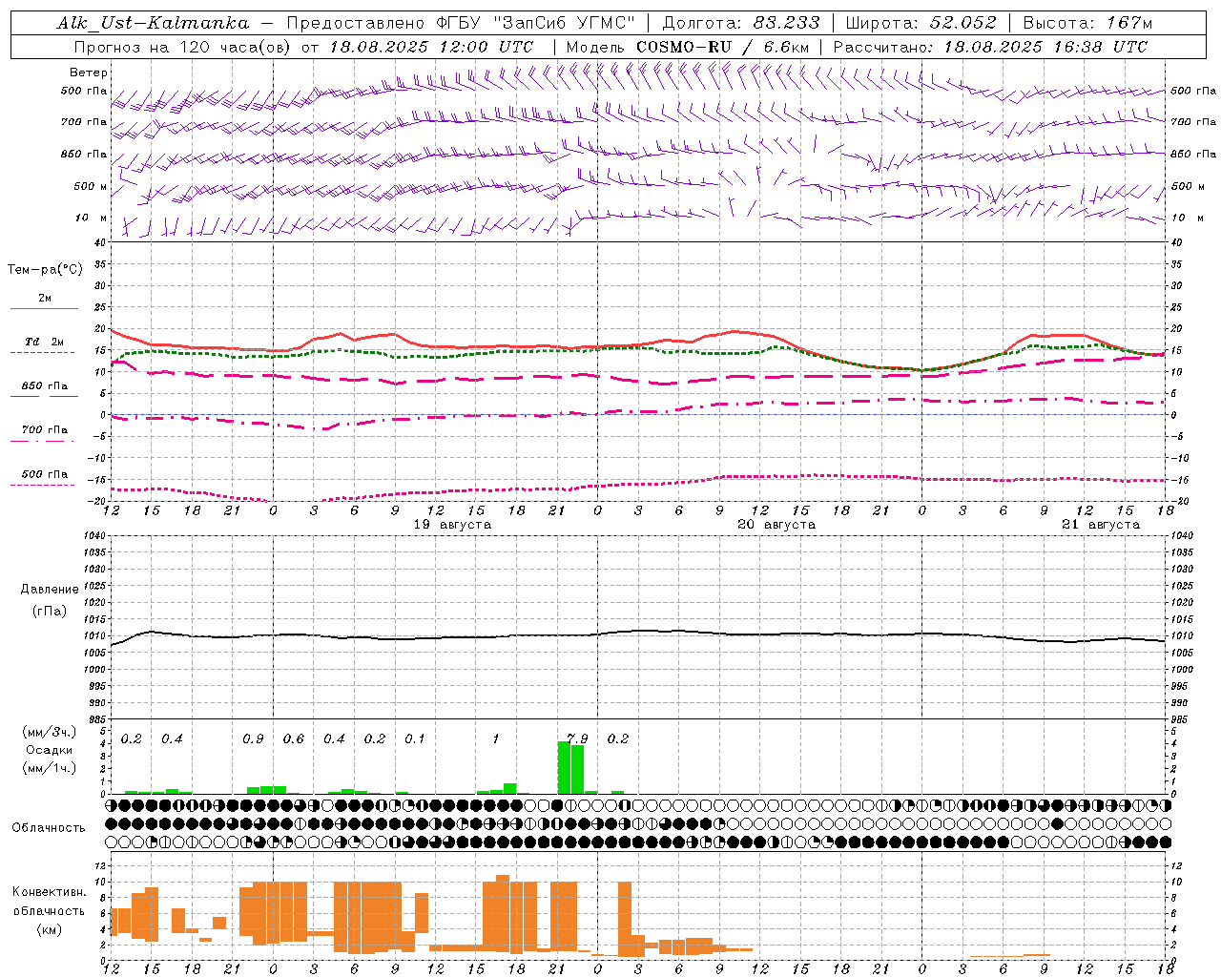
Task: Click the green dashed line sample under "Td 2м"
Action: tap(42, 353)
